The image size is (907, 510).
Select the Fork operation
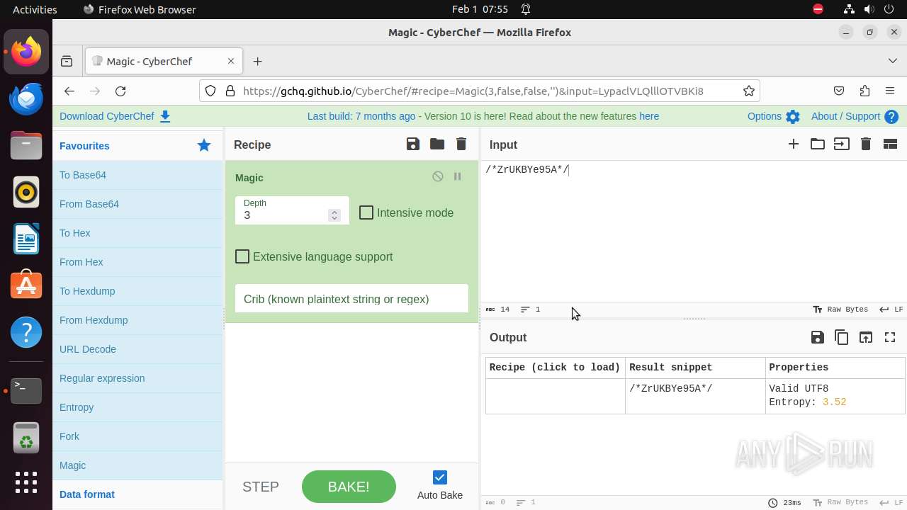pos(137,436)
